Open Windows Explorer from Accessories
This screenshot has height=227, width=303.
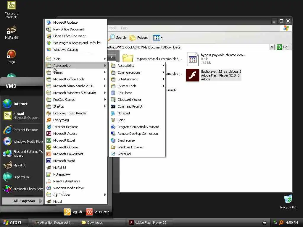[x=137, y=147]
